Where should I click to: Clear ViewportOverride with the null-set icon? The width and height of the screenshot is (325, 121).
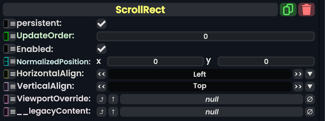310,99
